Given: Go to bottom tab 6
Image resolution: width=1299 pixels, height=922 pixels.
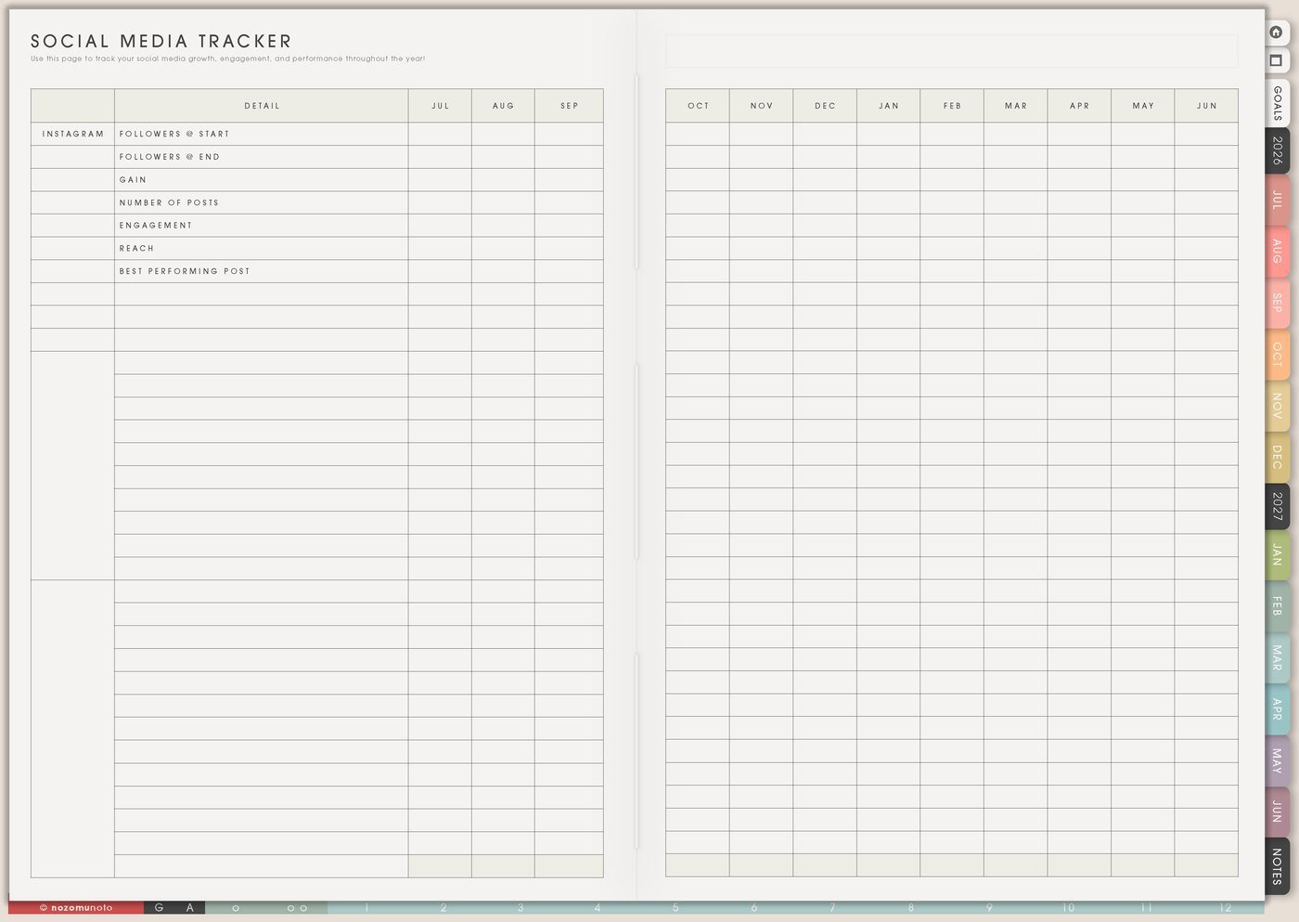Looking at the screenshot, I should point(754,907).
